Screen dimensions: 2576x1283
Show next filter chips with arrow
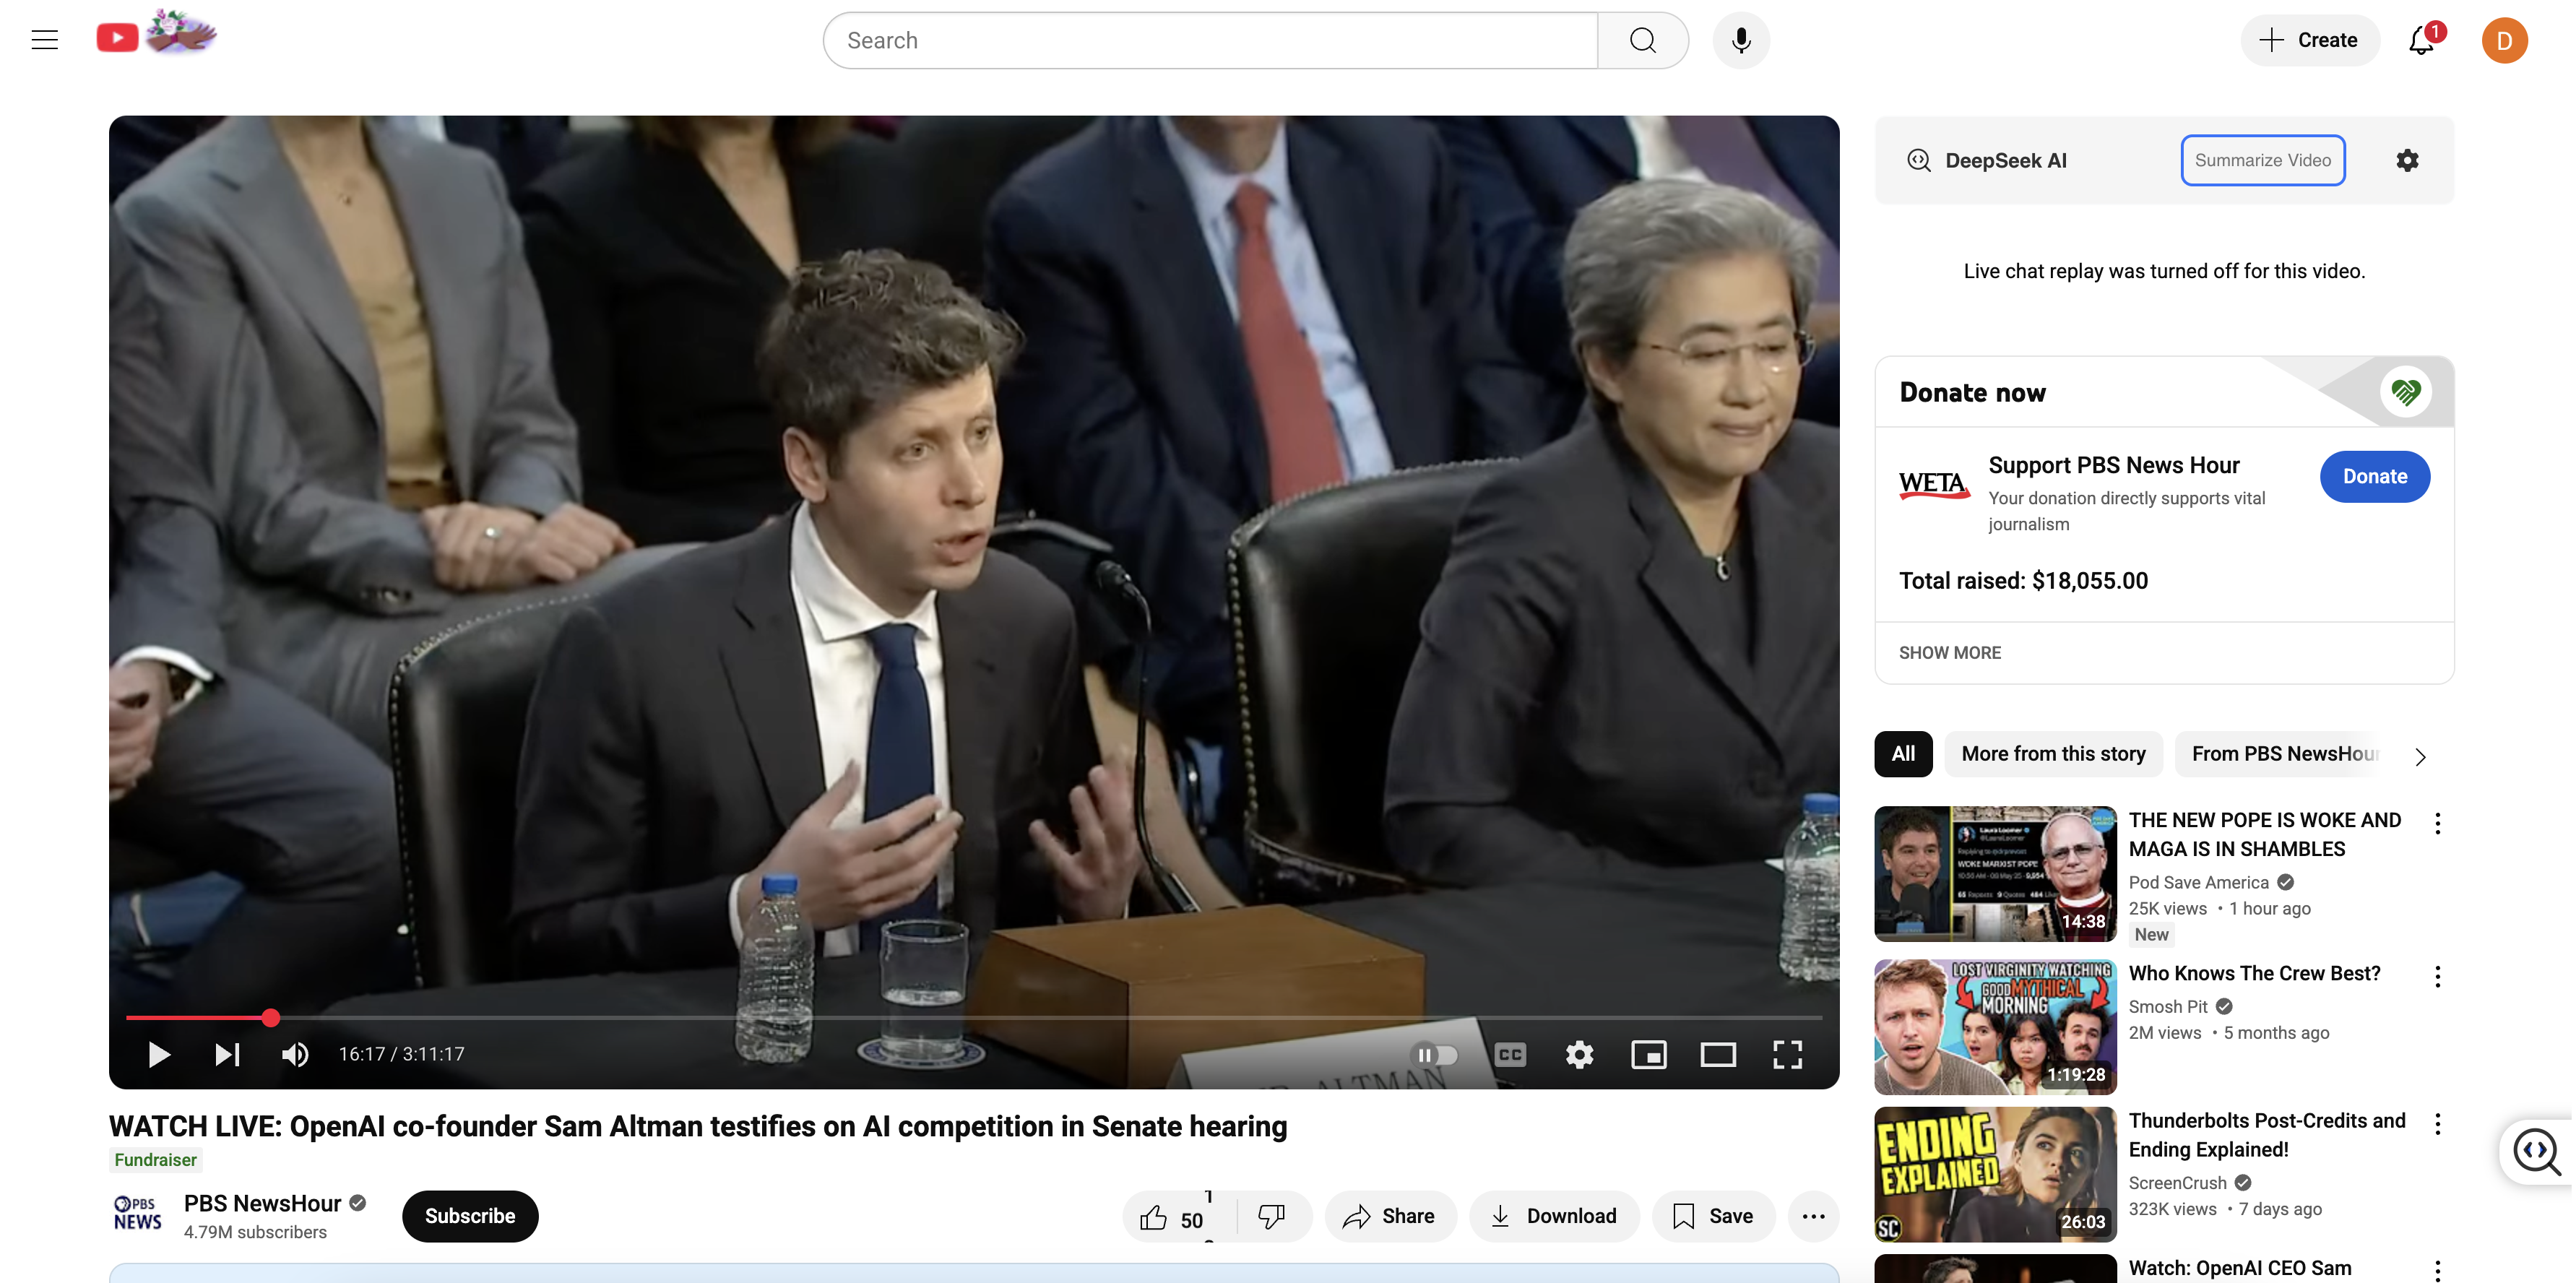click(2420, 756)
